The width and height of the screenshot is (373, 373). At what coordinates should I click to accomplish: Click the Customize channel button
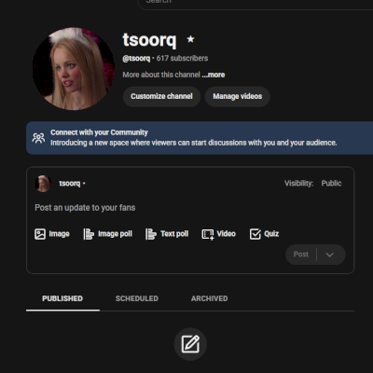tap(161, 96)
